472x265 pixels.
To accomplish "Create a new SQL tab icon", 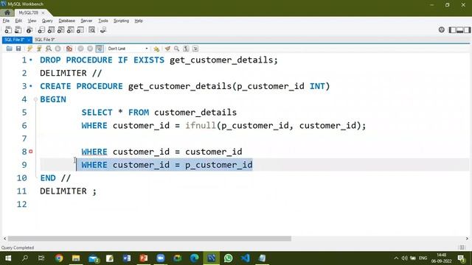I will coord(8,29).
